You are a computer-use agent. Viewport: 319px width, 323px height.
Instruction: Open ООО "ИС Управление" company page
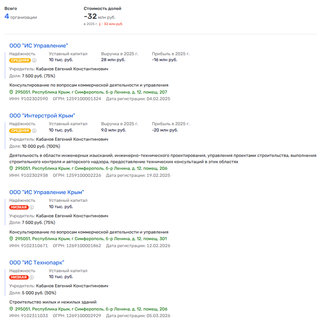click(39, 46)
